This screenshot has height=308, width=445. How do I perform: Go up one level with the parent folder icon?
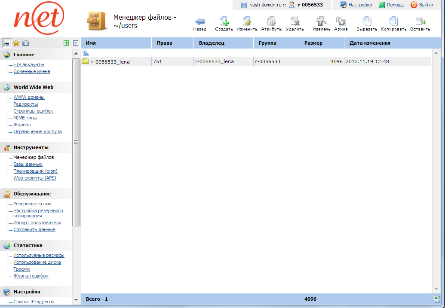(x=85, y=53)
